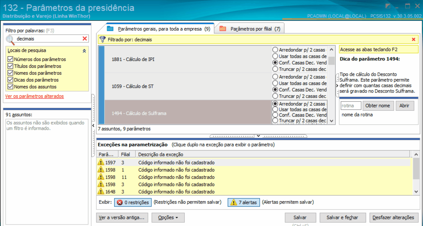Click exceptions list scrollbar thumb
Image resolution: width=423 pixels, height=226 pixels.
pos(416,169)
